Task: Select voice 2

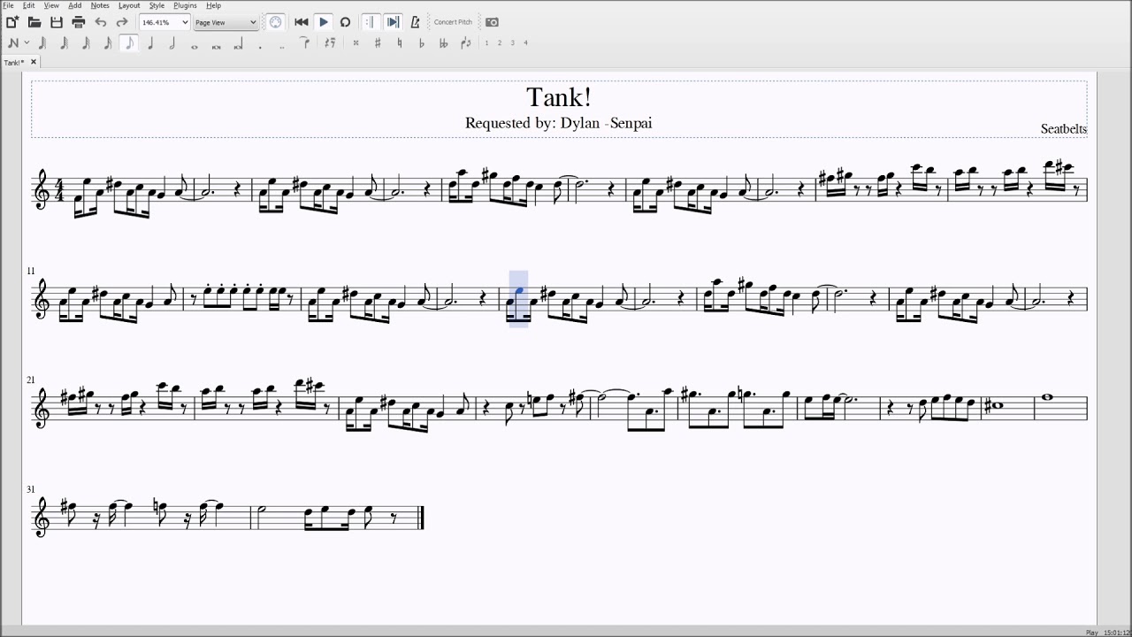Action: pos(500,42)
